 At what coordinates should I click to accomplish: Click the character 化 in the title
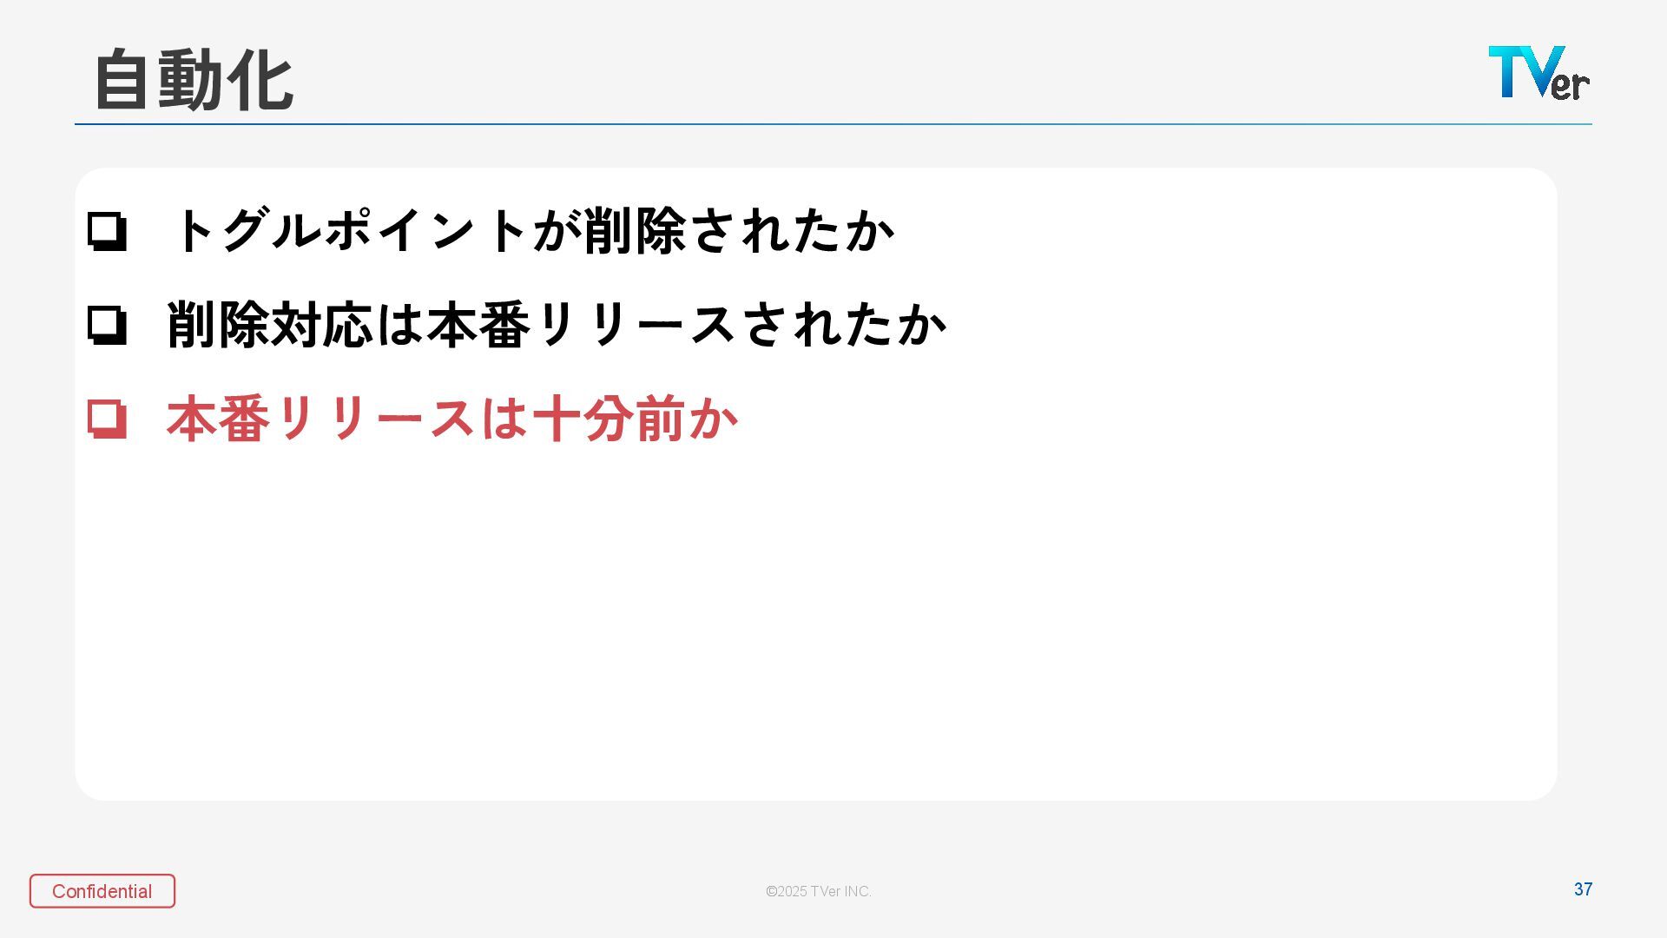click(x=260, y=80)
